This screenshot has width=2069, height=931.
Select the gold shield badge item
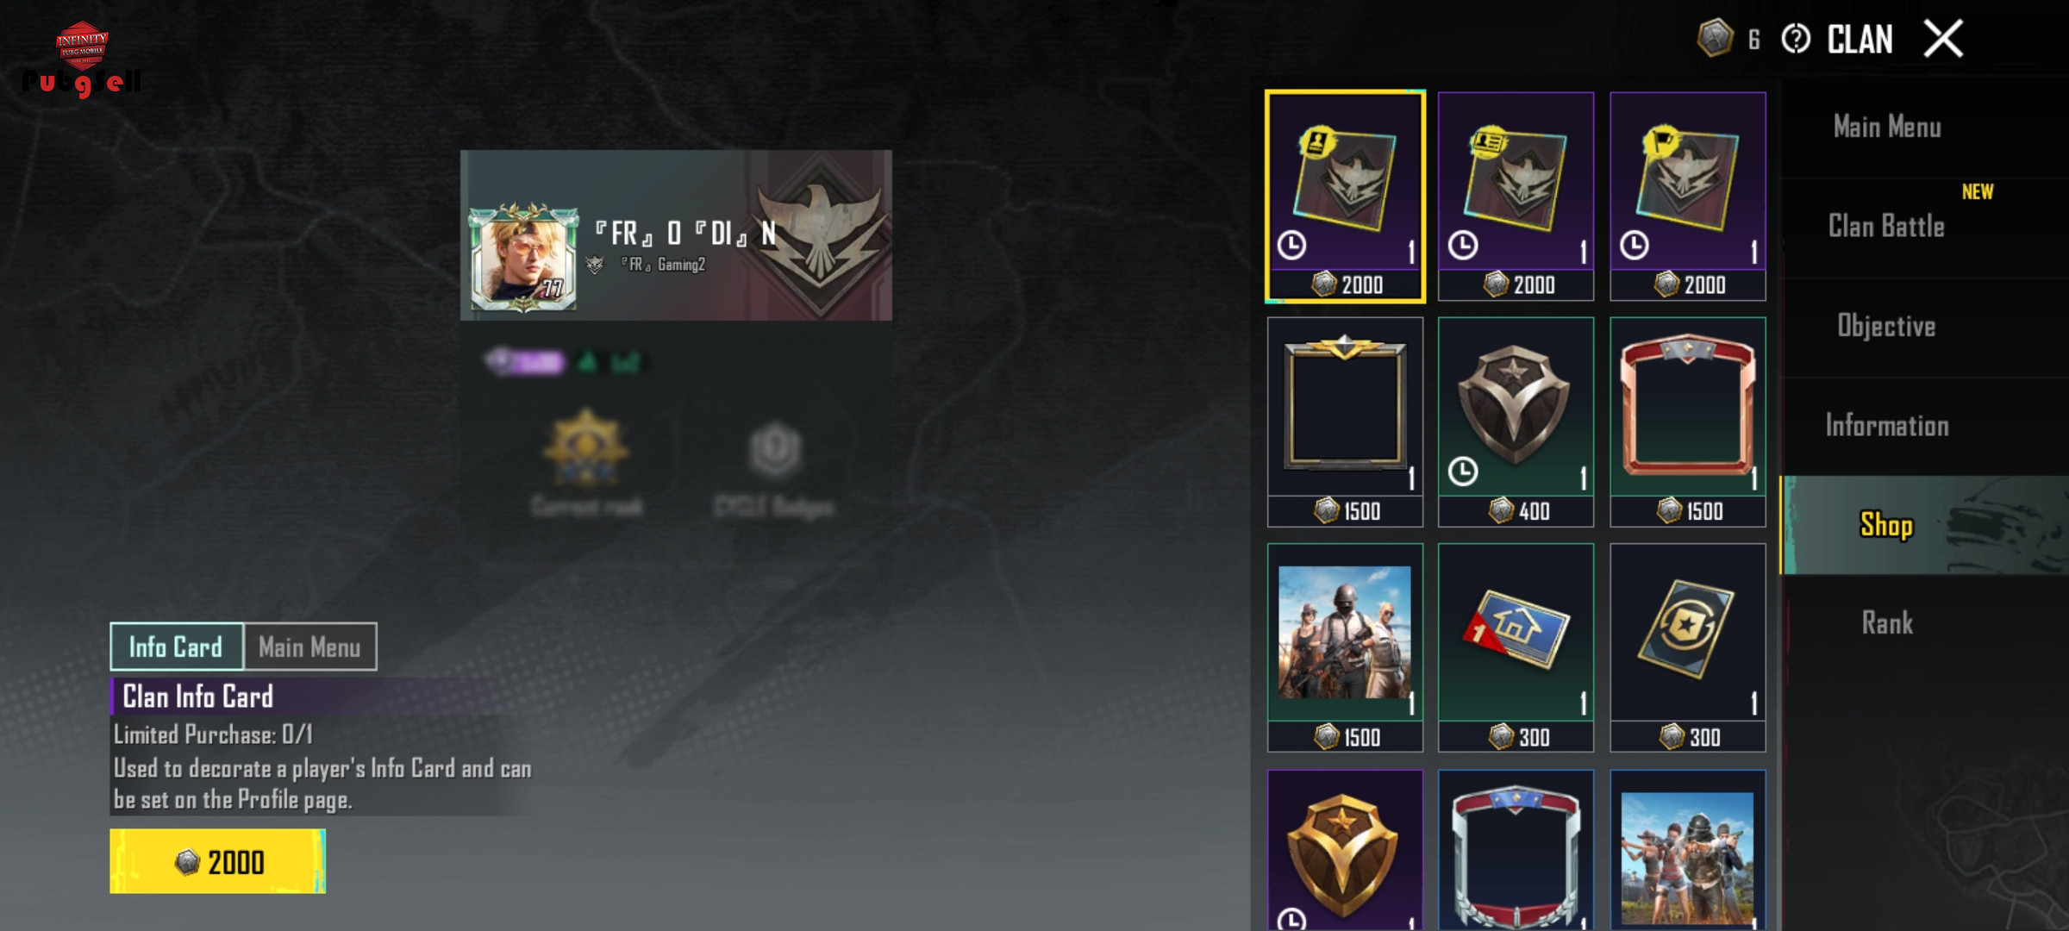pyautogui.click(x=1345, y=849)
